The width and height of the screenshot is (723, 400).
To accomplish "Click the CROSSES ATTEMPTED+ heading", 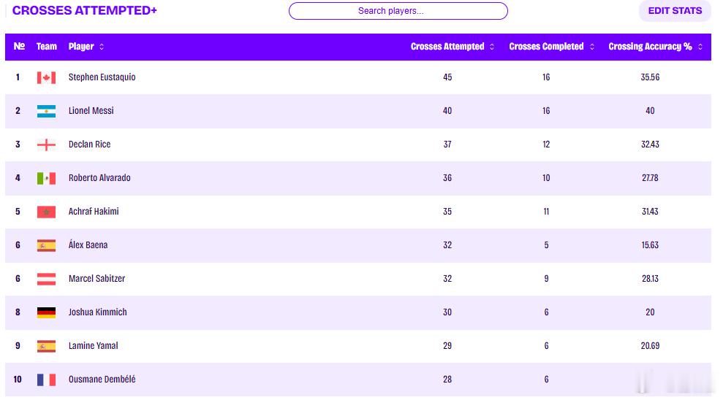I will (84, 11).
